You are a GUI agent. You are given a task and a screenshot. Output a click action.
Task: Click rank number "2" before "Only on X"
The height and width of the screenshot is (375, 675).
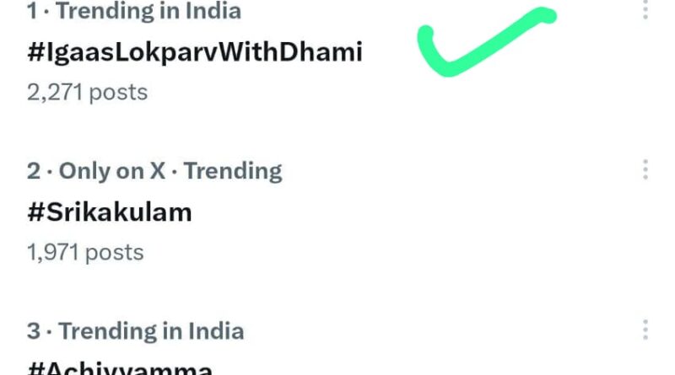34,171
